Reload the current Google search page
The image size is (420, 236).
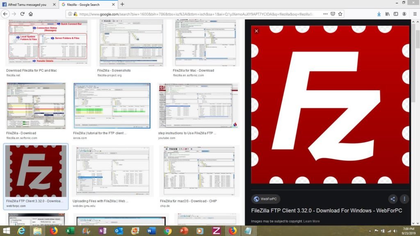coord(22,14)
